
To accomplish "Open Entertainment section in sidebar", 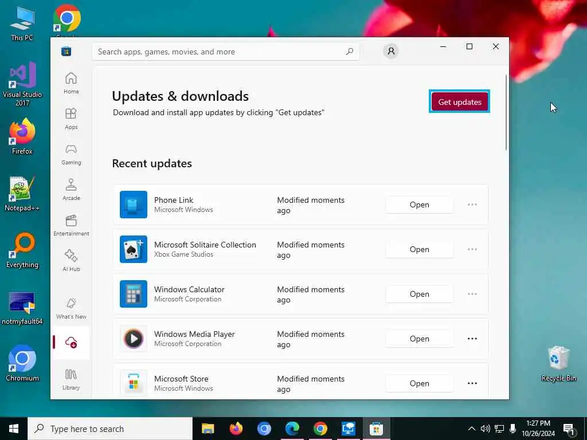I will (x=71, y=225).
